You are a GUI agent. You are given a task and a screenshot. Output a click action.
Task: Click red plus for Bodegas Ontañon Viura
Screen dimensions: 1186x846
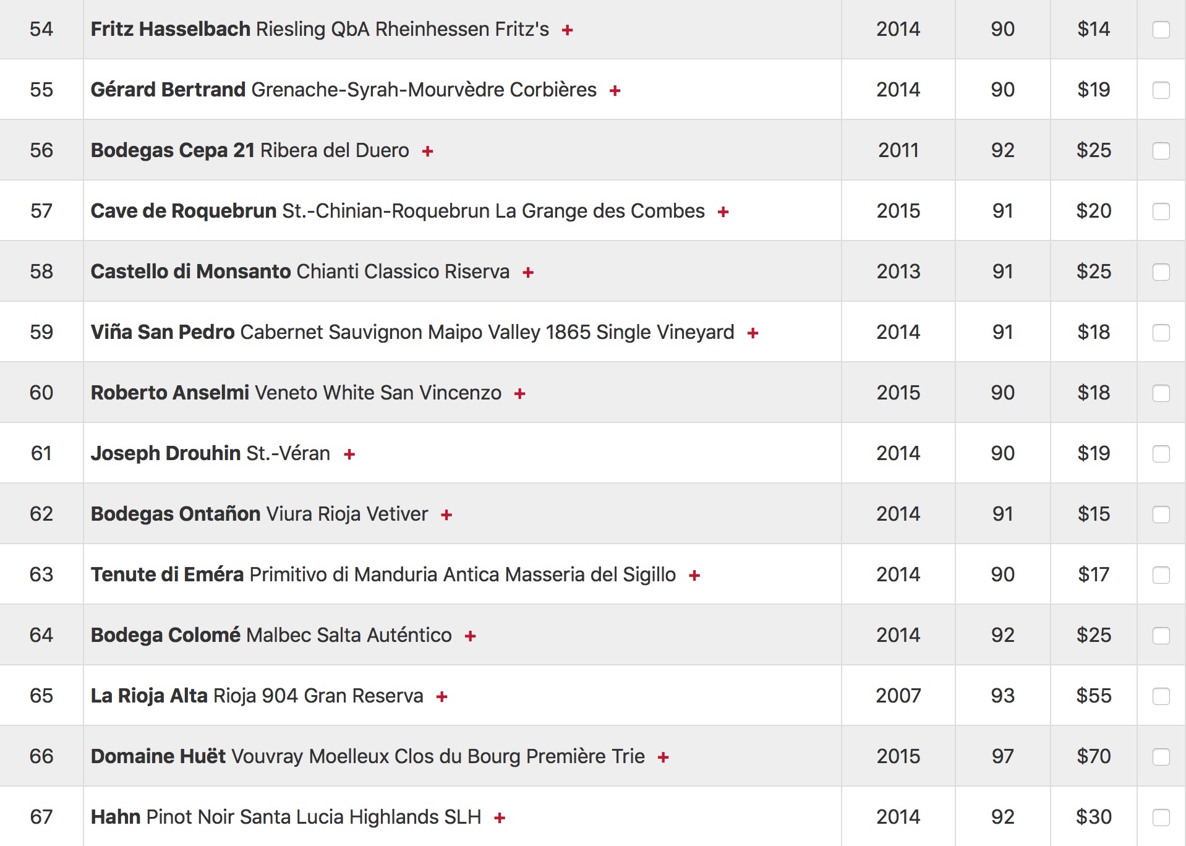click(x=446, y=515)
